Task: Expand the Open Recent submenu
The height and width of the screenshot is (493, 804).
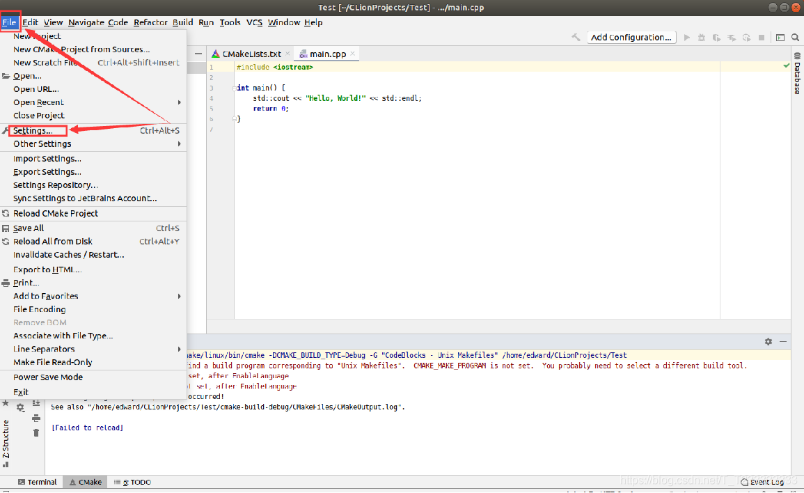Action: point(180,102)
